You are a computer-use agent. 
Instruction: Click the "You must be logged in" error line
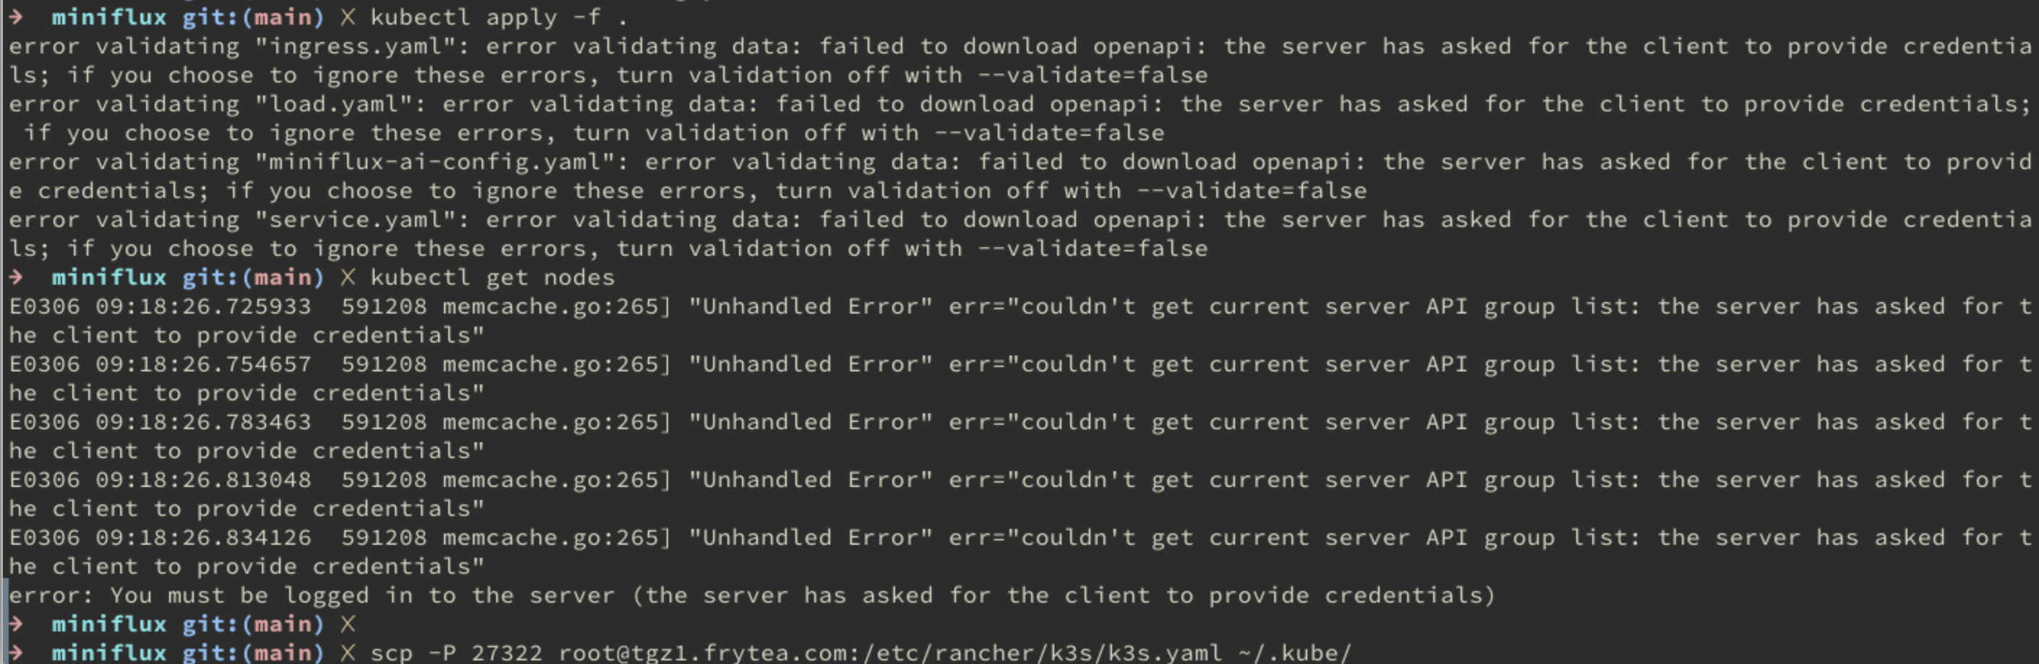752,595
